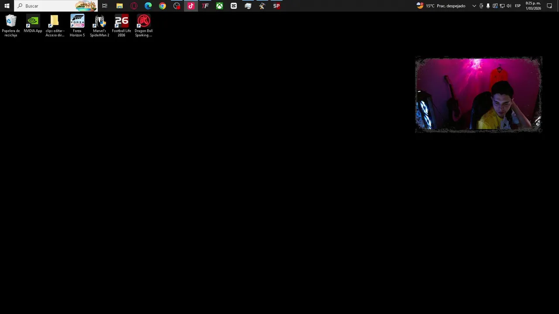Image resolution: width=559 pixels, height=314 pixels.
Task: Switch to TikTok Live Studio in taskbar
Action: pos(191,6)
